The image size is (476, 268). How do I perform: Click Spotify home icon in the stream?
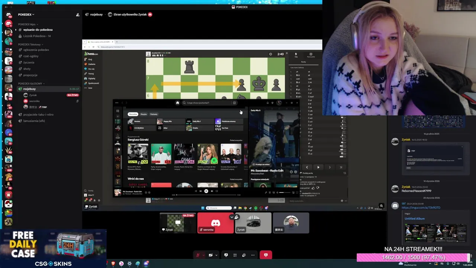pyautogui.click(x=177, y=103)
